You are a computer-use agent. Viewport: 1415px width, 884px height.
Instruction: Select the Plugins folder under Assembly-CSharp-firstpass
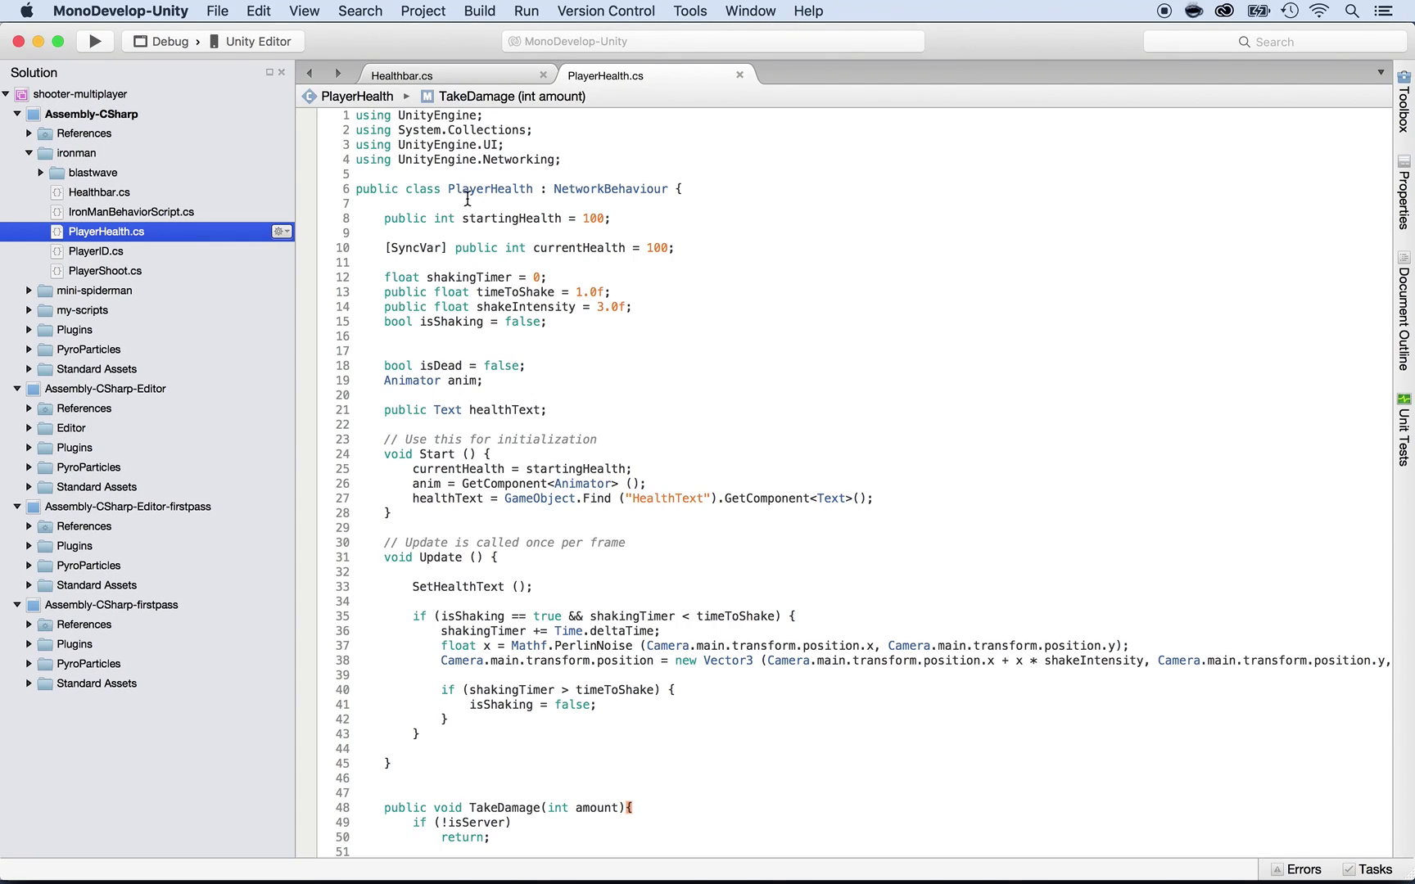click(75, 644)
